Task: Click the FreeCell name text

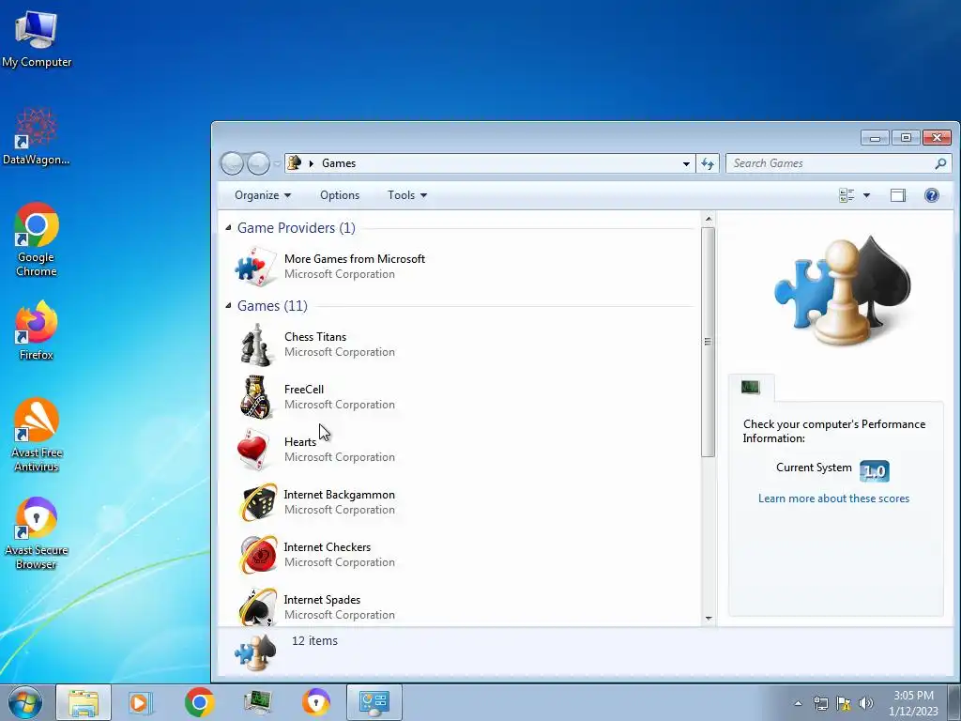Action: click(x=303, y=390)
